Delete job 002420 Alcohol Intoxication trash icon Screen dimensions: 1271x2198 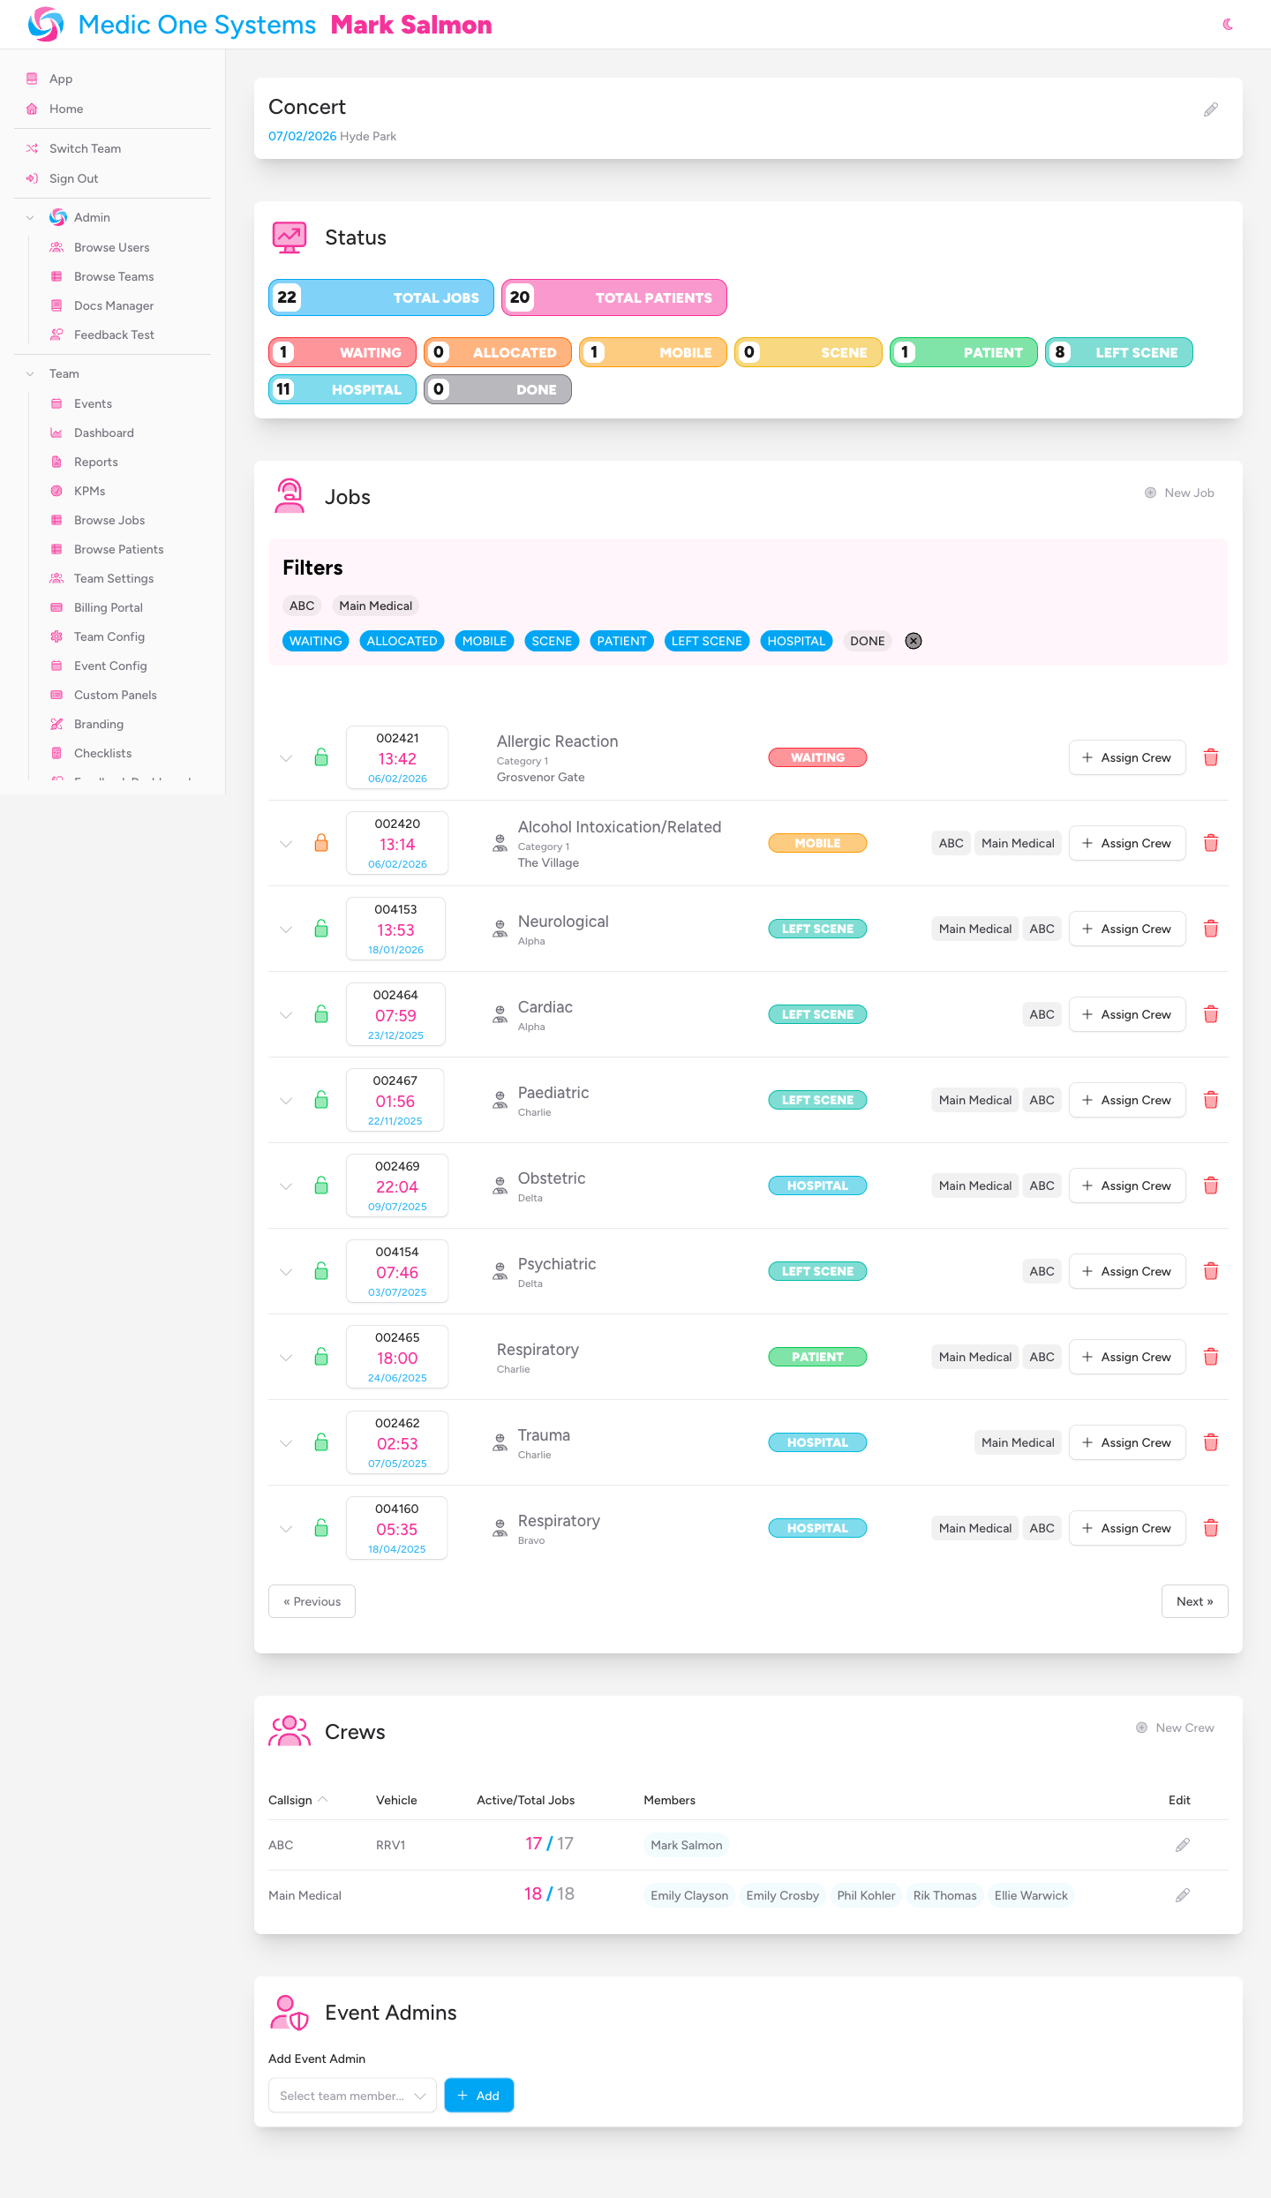click(1211, 843)
